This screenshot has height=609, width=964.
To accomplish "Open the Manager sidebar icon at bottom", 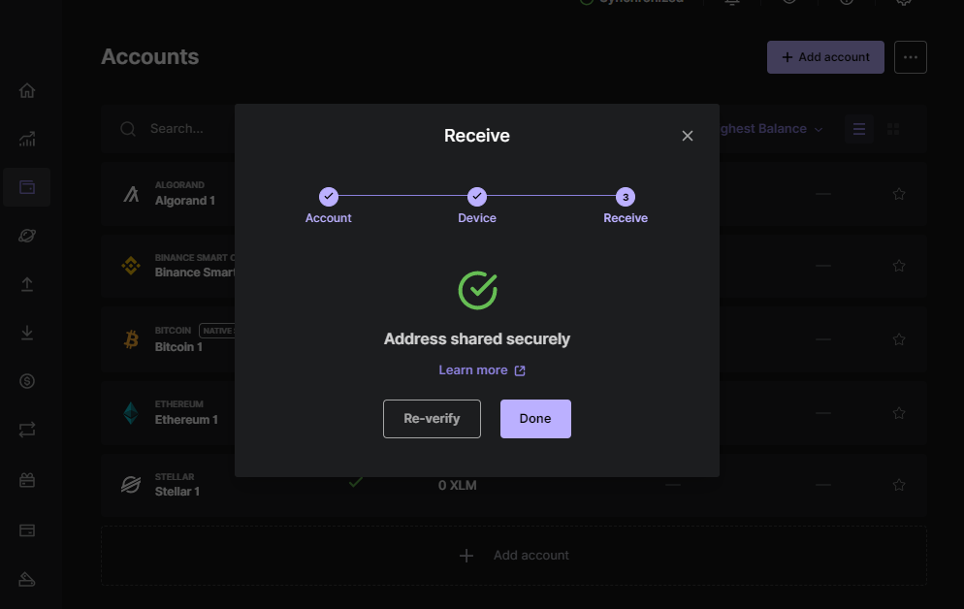I will [x=27, y=579].
